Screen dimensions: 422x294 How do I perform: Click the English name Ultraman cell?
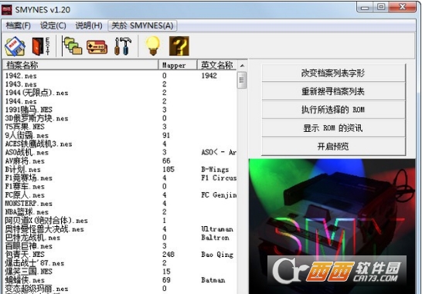pyautogui.click(x=217, y=229)
